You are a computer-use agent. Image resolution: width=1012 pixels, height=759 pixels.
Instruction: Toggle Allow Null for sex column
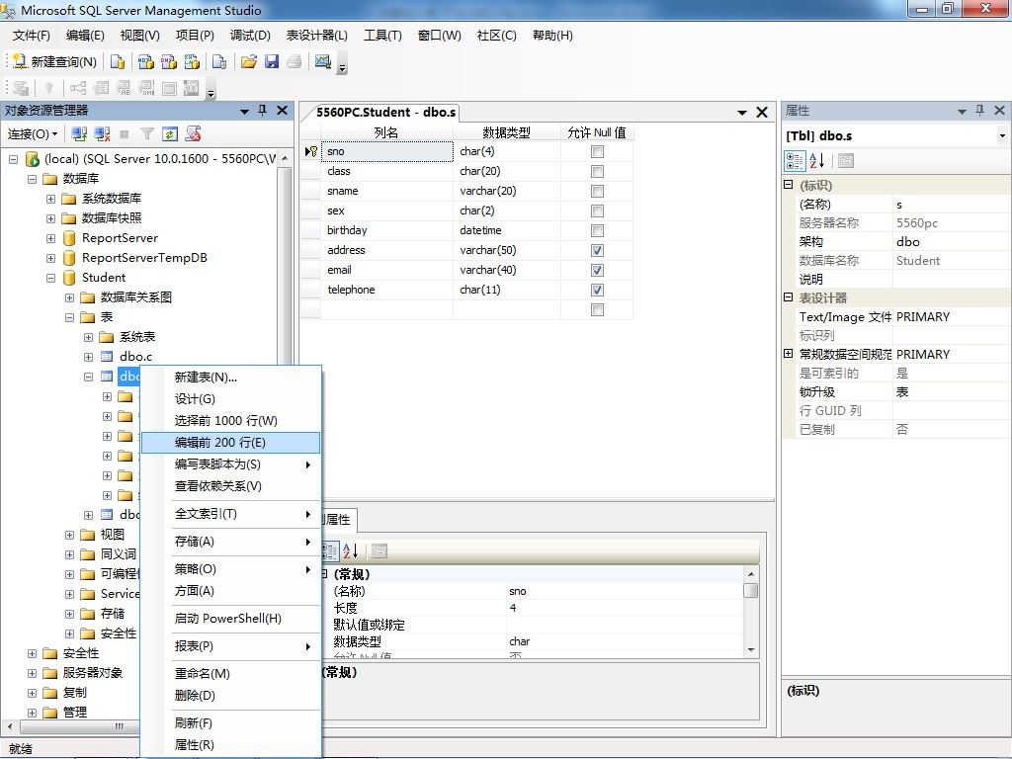click(x=597, y=211)
